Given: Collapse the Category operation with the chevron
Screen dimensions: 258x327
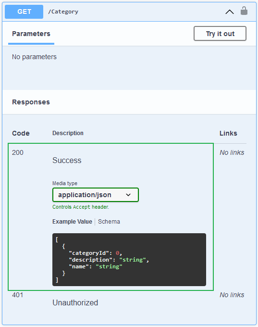Looking at the screenshot, I should click(x=230, y=12).
